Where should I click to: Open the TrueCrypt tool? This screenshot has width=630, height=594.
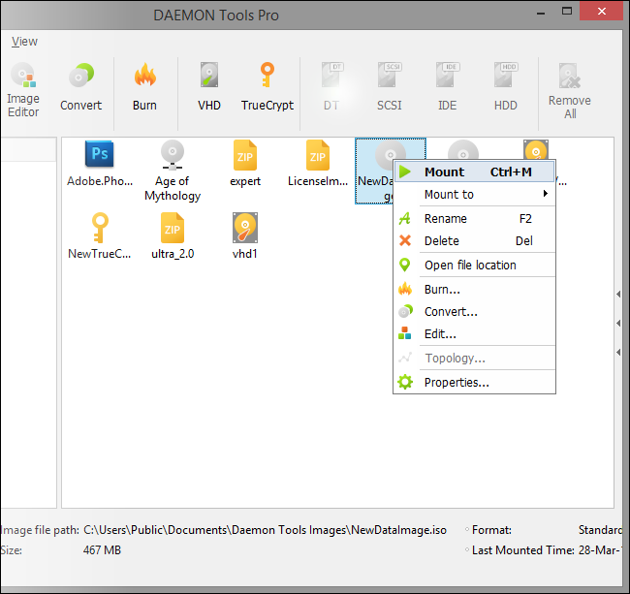click(268, 87)
